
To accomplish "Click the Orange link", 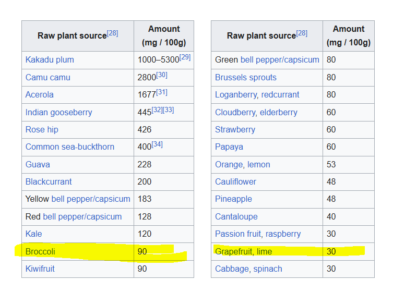I will click(x=229, y=165).
